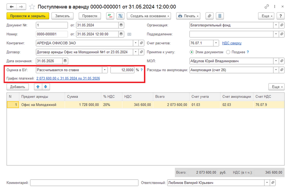Open the Создать на основании menu
This screenshot has width=293, height=190.
(x=150, y=16)
